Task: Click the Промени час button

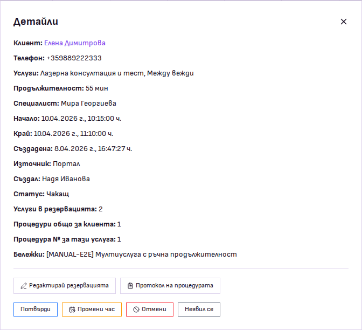Action: 92,309
